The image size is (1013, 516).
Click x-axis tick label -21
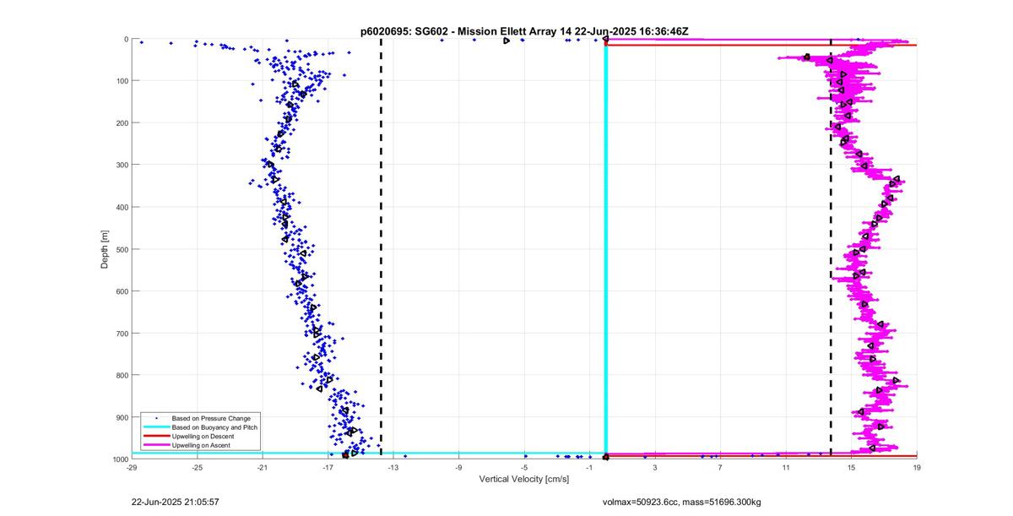(263, 467)
